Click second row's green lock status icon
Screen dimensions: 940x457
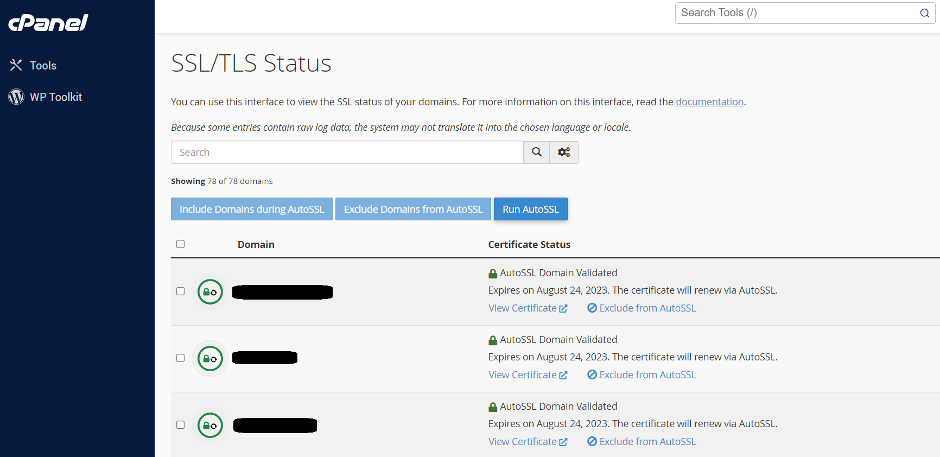(x=210, y=359)
